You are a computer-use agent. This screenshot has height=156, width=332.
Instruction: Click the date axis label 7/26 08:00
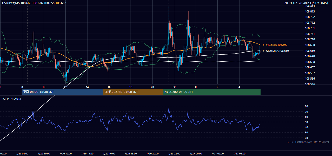click(22, 154)
